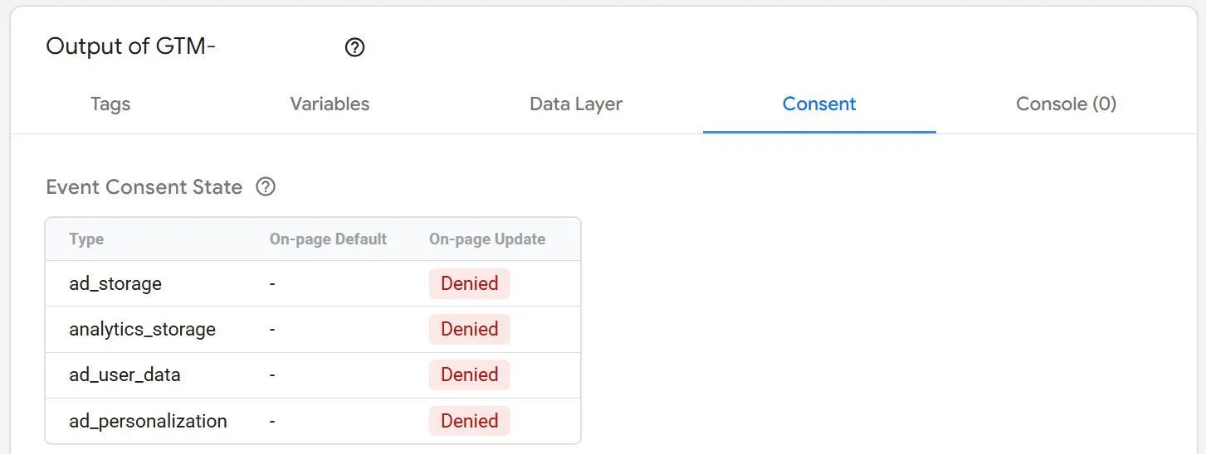Image resolution: width=1206 pixels, height=454 pixels.
Task: Click help icon next to Output of GTM
Action: (354, 48)
